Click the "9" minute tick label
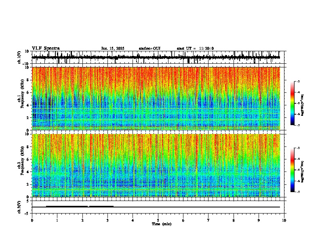Image resolution: width=320 pixels, height=247 pixels. tap(259, 220)
